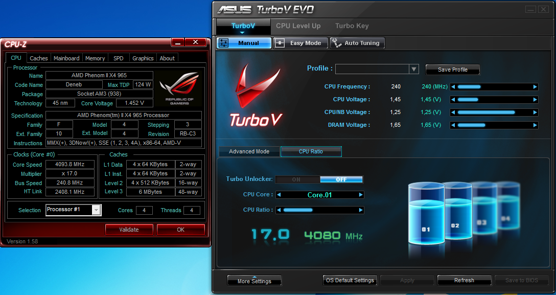Viewport: 556px width, 295px height.
Task: Click the Apply button in TurboV
Action: [407, 280]
